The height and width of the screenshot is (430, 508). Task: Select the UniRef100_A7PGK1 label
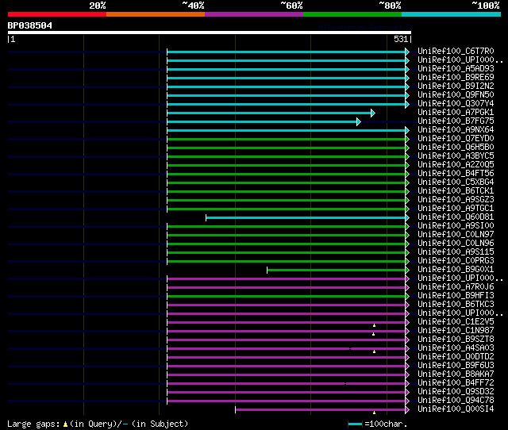click(x=456, y=113)
